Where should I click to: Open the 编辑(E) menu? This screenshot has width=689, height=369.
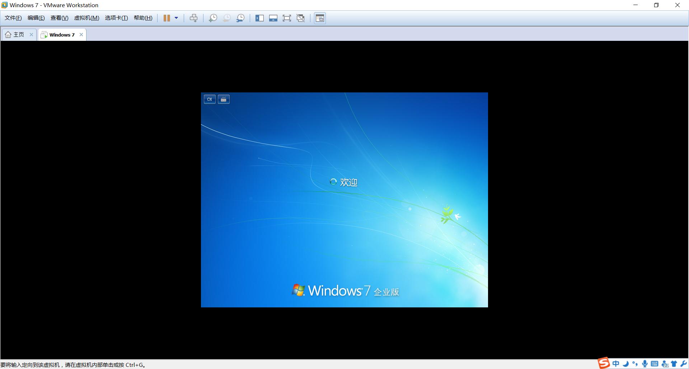pos(36,18)
